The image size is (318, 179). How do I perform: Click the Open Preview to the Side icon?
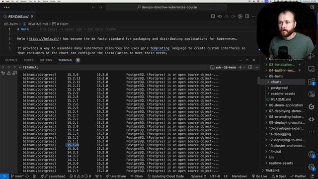tap(213, 16)
